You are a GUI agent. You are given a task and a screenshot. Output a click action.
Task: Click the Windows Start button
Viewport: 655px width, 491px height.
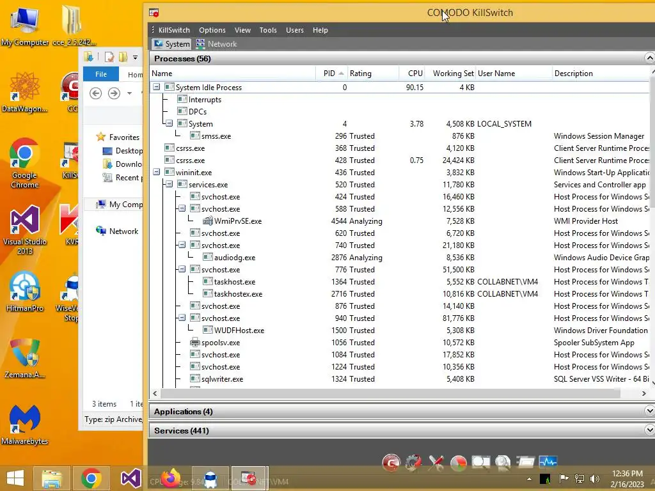pos(15,478)
